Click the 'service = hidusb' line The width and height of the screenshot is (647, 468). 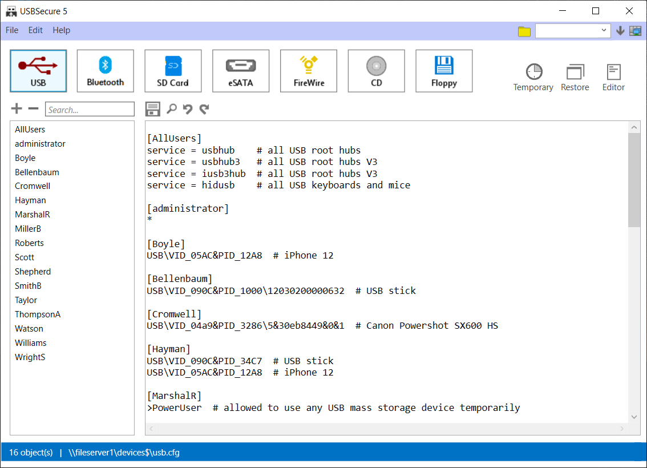(x=278, y=185)
